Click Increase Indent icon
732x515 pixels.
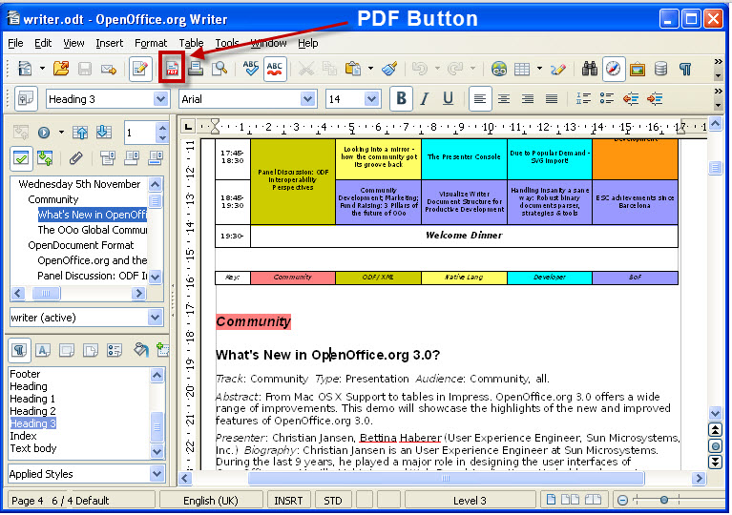[655, 98]
